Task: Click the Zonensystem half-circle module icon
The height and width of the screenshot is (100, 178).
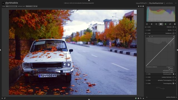Action: 173,74
